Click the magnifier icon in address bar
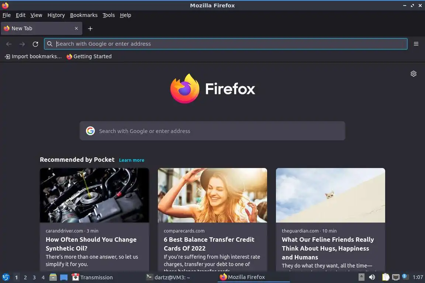Image resolution: width=425 pixels, height=283 pixels. (49, 44)
